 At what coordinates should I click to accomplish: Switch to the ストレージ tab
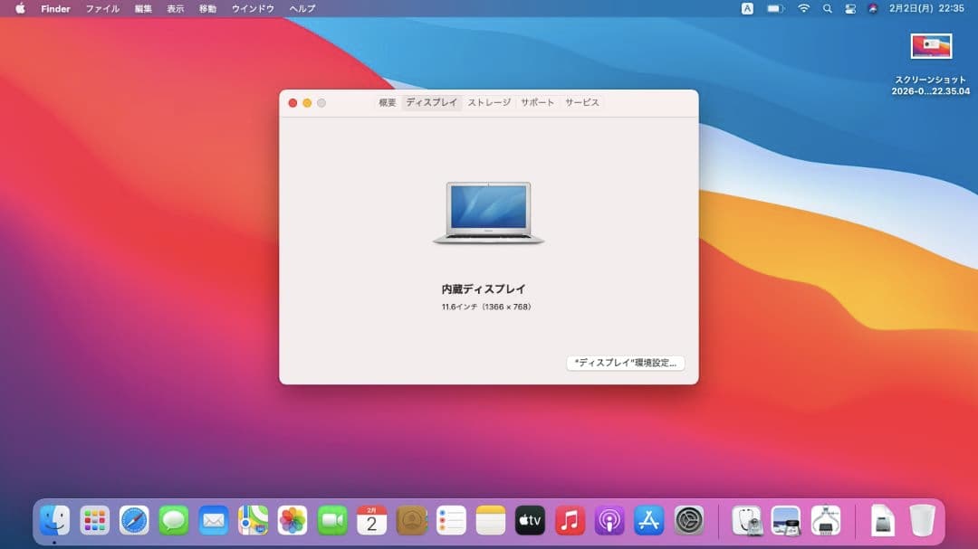[486, 102]
